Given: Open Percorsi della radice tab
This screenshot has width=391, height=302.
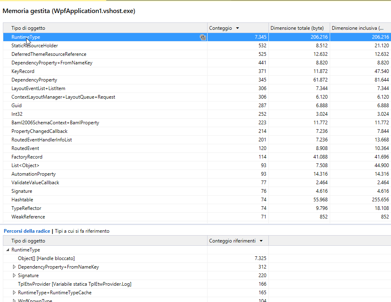Looking at the screenshot, I should click(27, 231).
